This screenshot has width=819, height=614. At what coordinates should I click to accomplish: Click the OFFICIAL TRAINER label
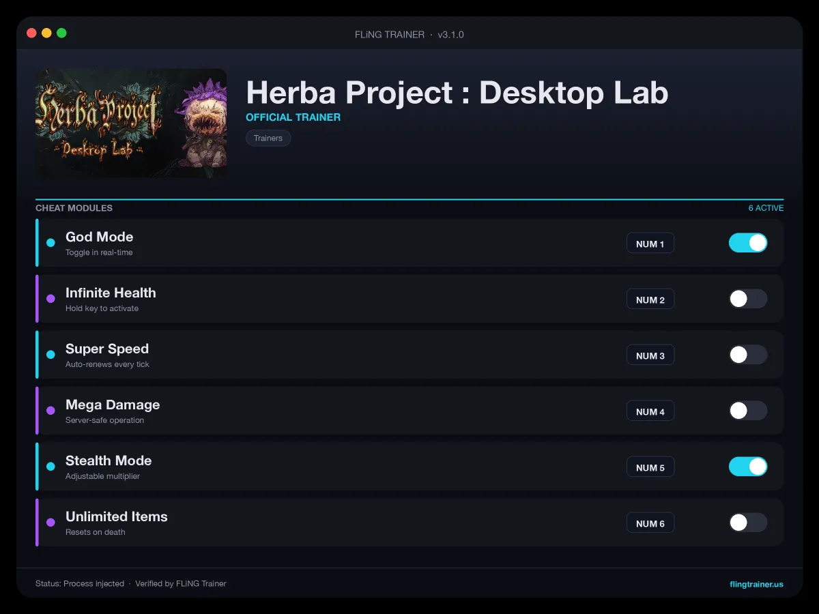pyautogui.click(x=293, y=117)
